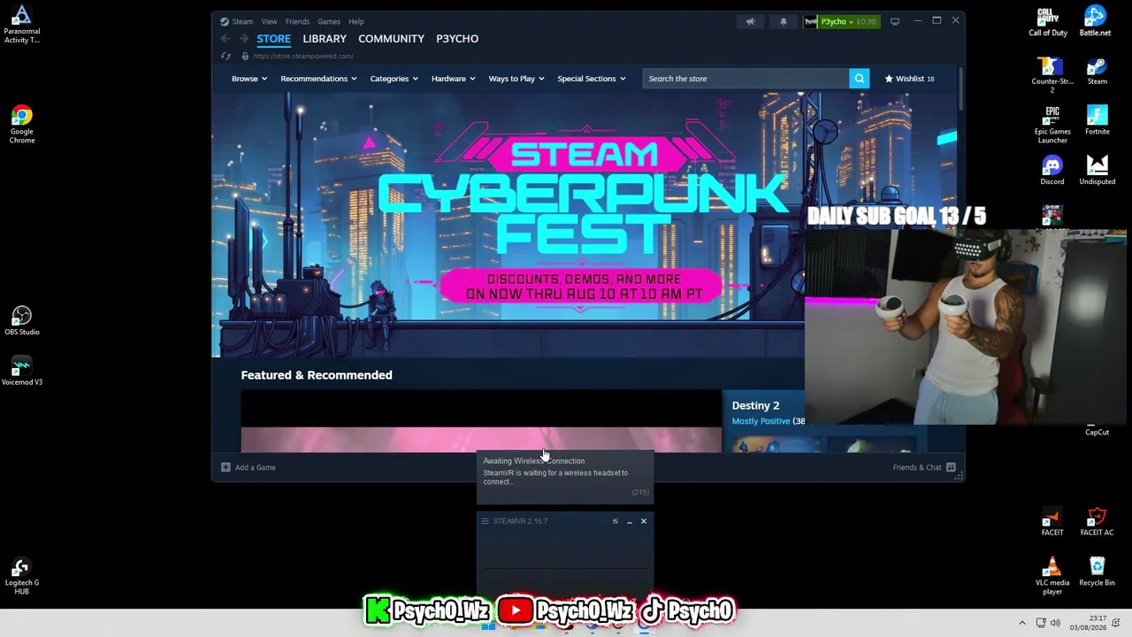Select the Counter-Strike 2 desktop icon
Screen dimensions: 1132x637
(x=1052, y=75)
